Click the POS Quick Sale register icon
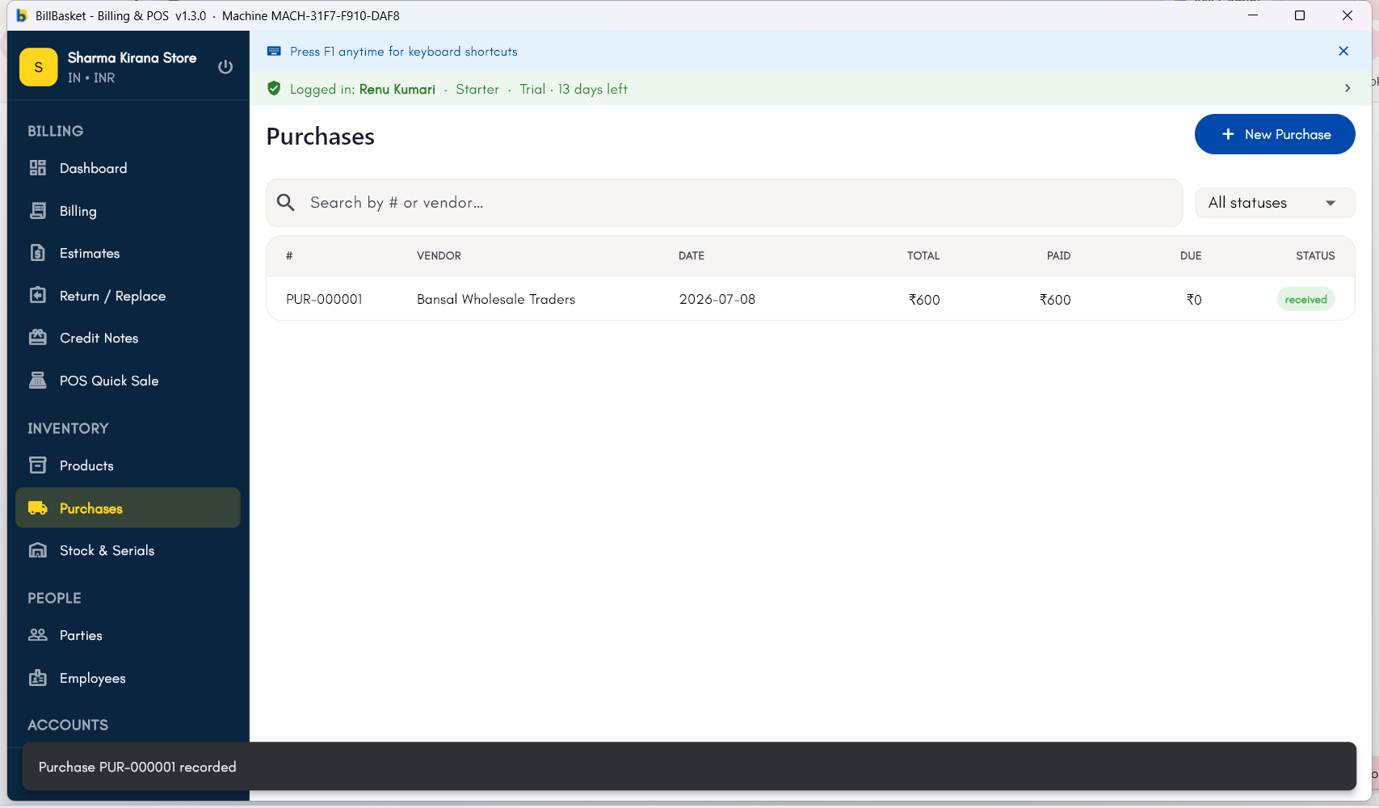The width and height of the screenshot is (1379, 808). click(x=38, y=381)
